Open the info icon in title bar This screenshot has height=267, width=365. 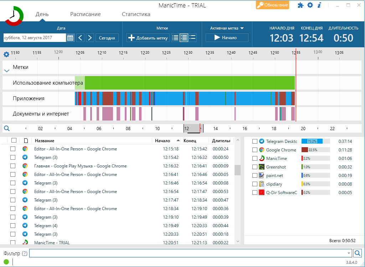point(319,5)
